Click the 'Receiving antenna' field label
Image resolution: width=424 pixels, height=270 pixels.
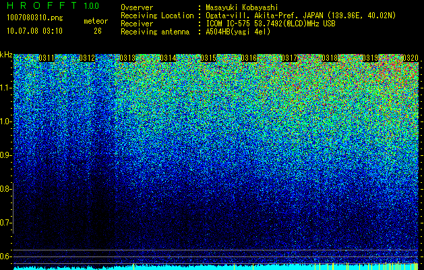(155, 32)
